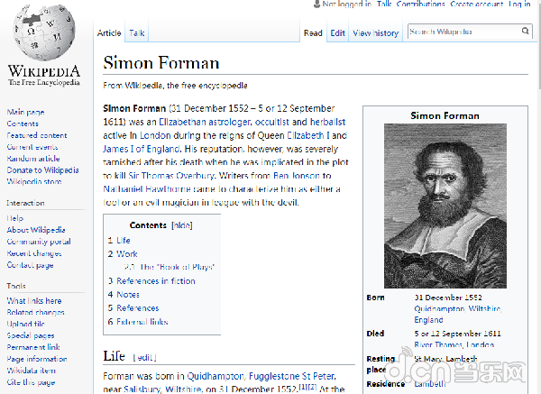Hide the Contents box via hide toggle
This screenshot has height=394, width=541.
click(182, 225)
